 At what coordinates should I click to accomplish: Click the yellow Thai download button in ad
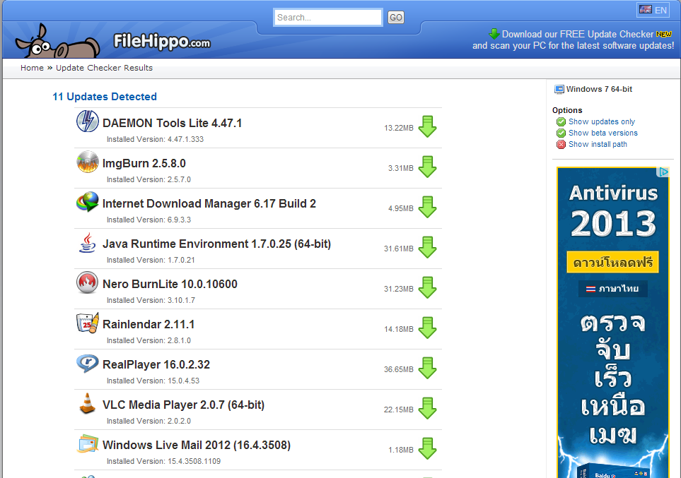[x=613, y=262]
